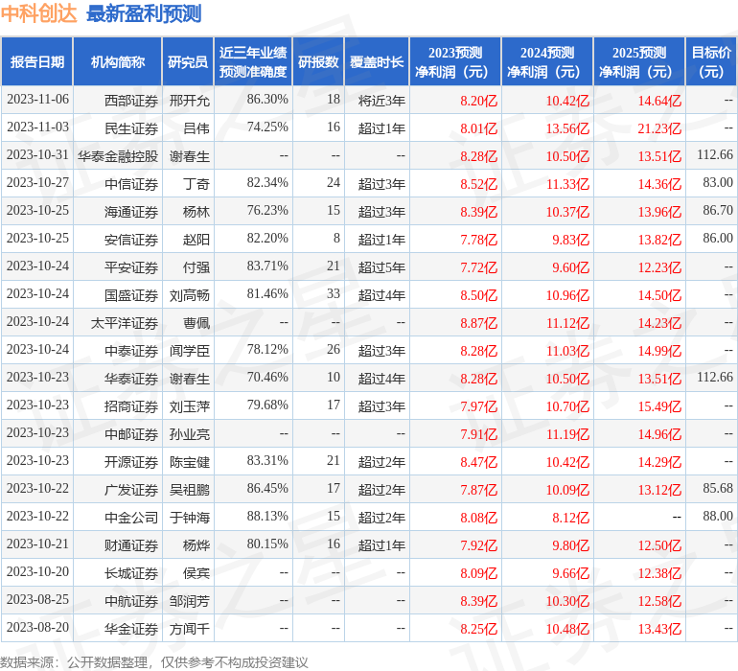Click analyst name 方闻千
This screenshot has height=671, width=738.
(189, 628)
